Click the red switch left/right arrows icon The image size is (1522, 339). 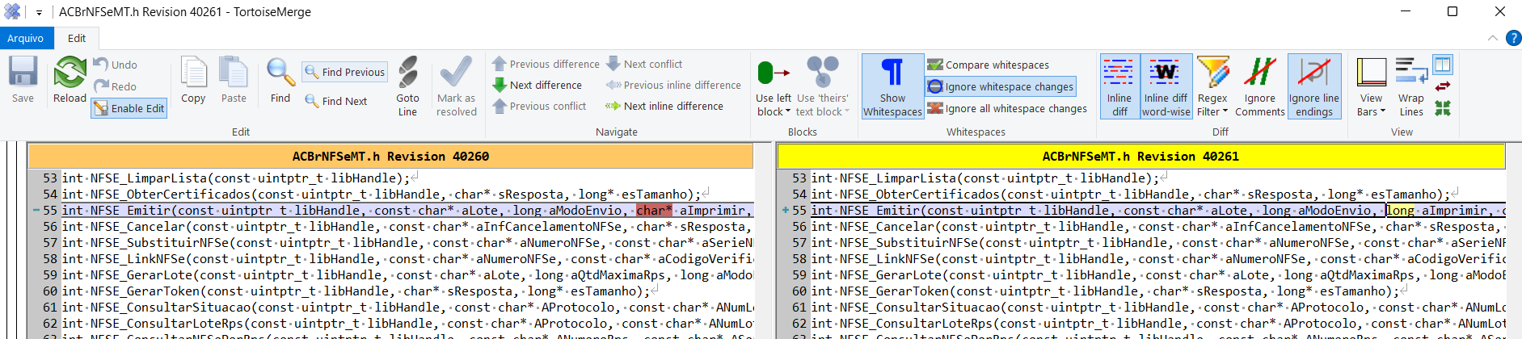pos(1443,86)
